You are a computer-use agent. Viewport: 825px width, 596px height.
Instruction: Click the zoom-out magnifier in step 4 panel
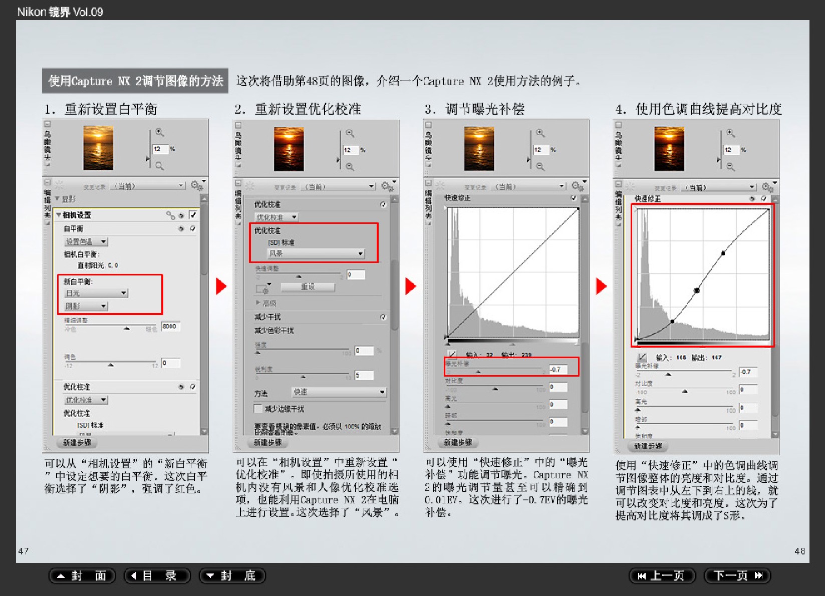[731, 166]
